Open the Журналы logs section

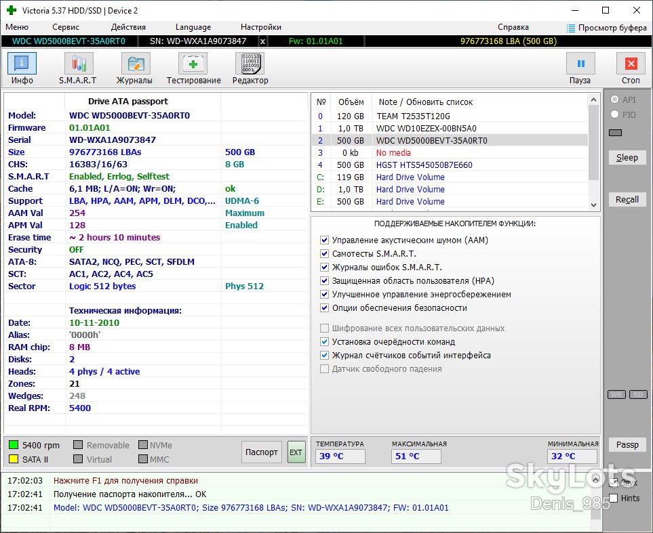[x=134, y=68]
